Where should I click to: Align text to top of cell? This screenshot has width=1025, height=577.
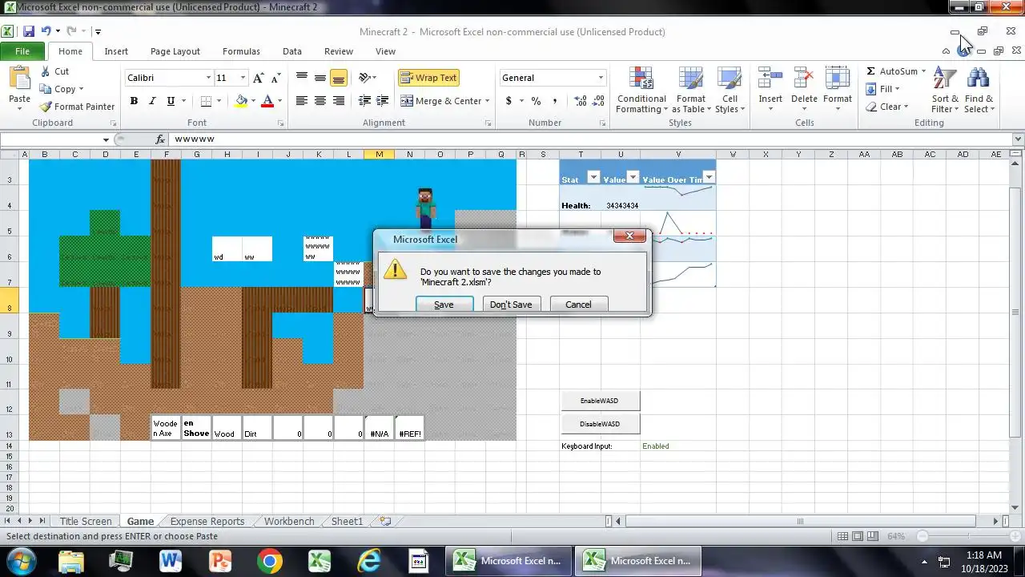point(302,78)
